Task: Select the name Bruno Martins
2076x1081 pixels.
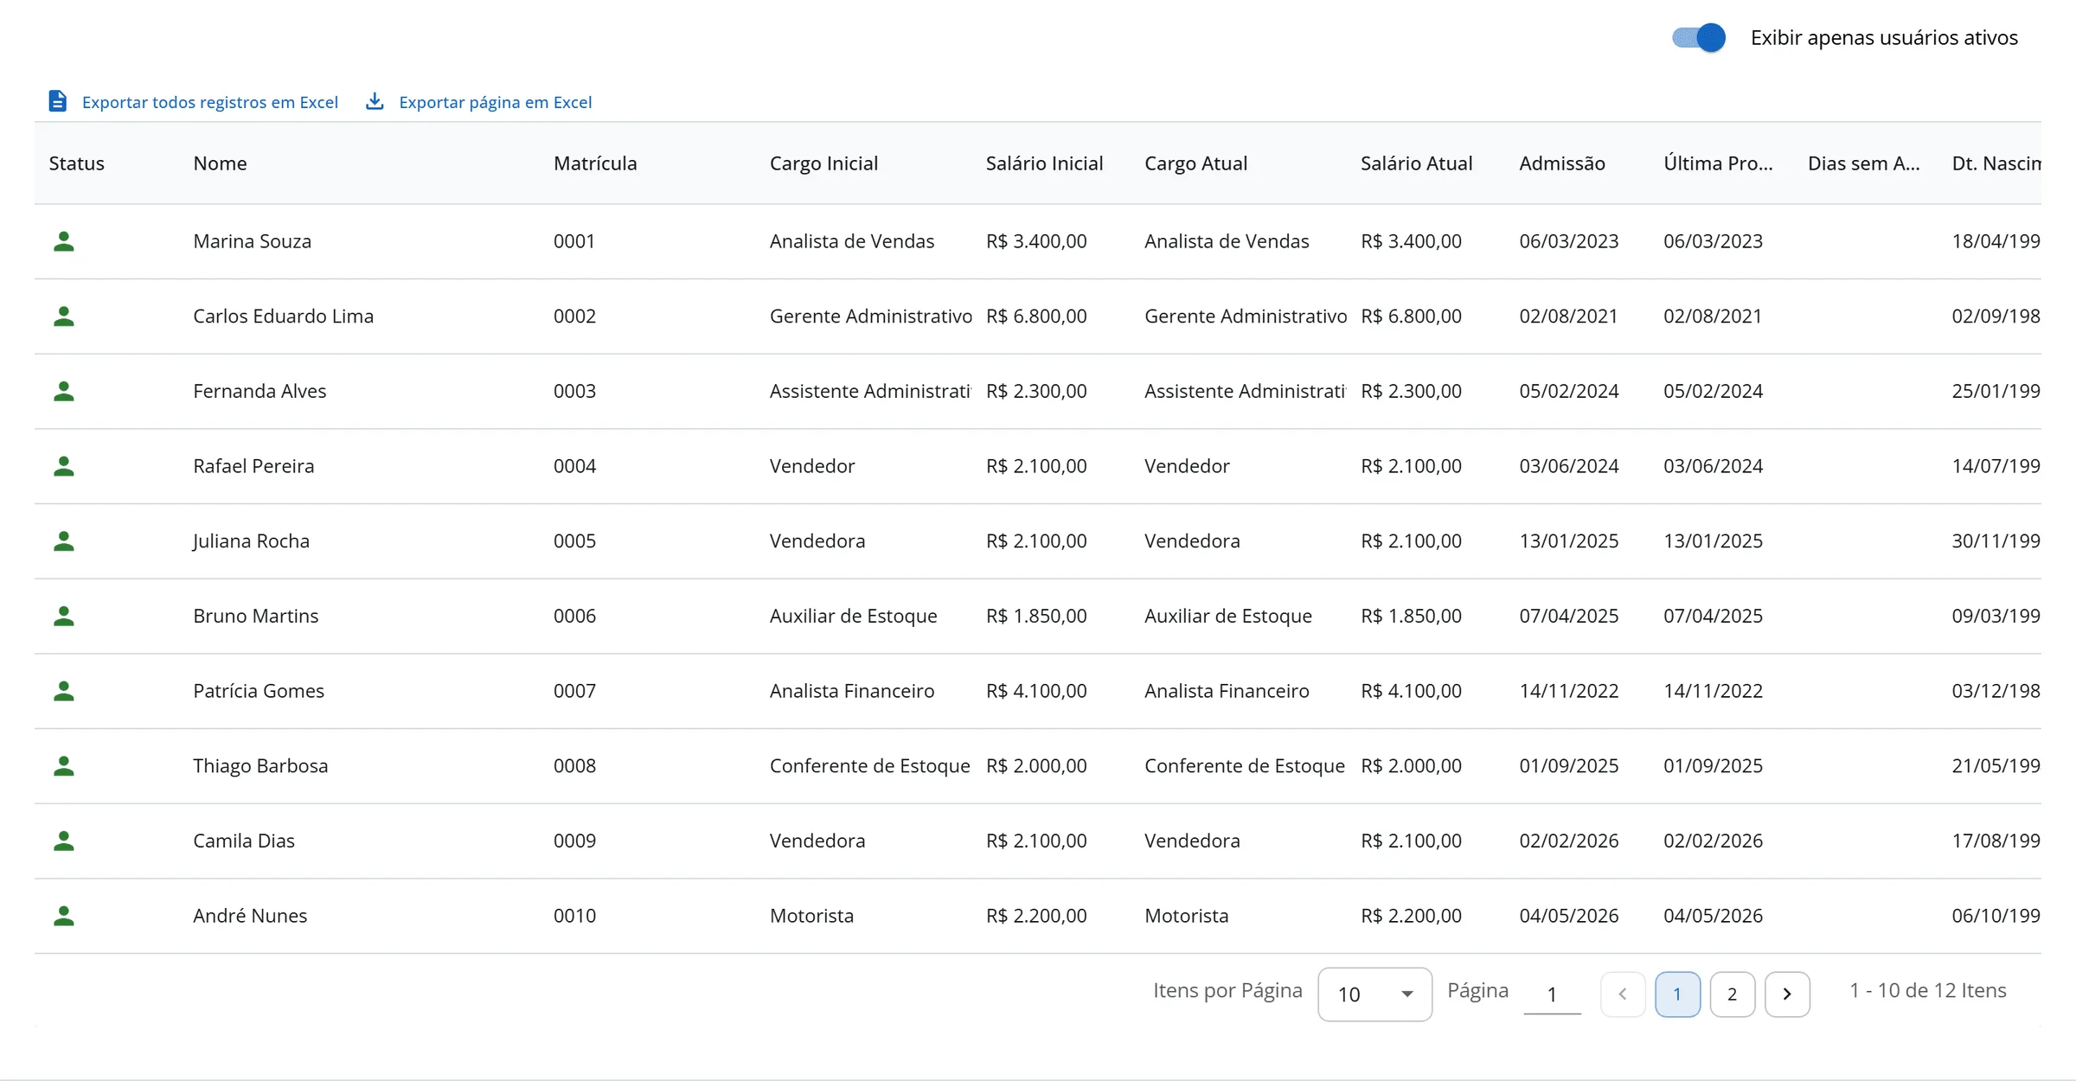Action: (x=255, y=616)
